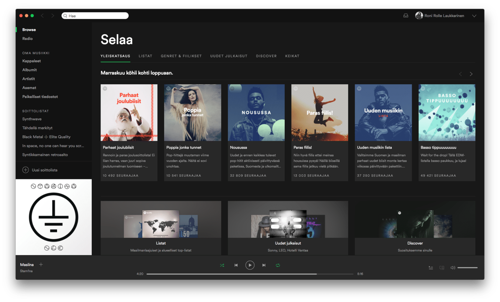Select the Yleiskatsaus tab
The image size is (500, 302).
pos(115,56)
